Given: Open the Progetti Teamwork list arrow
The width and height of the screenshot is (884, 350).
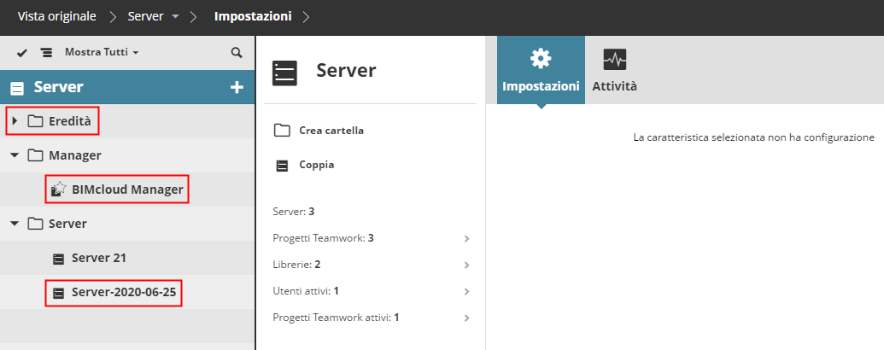Looking at the screenshot, I should point(467,238).
